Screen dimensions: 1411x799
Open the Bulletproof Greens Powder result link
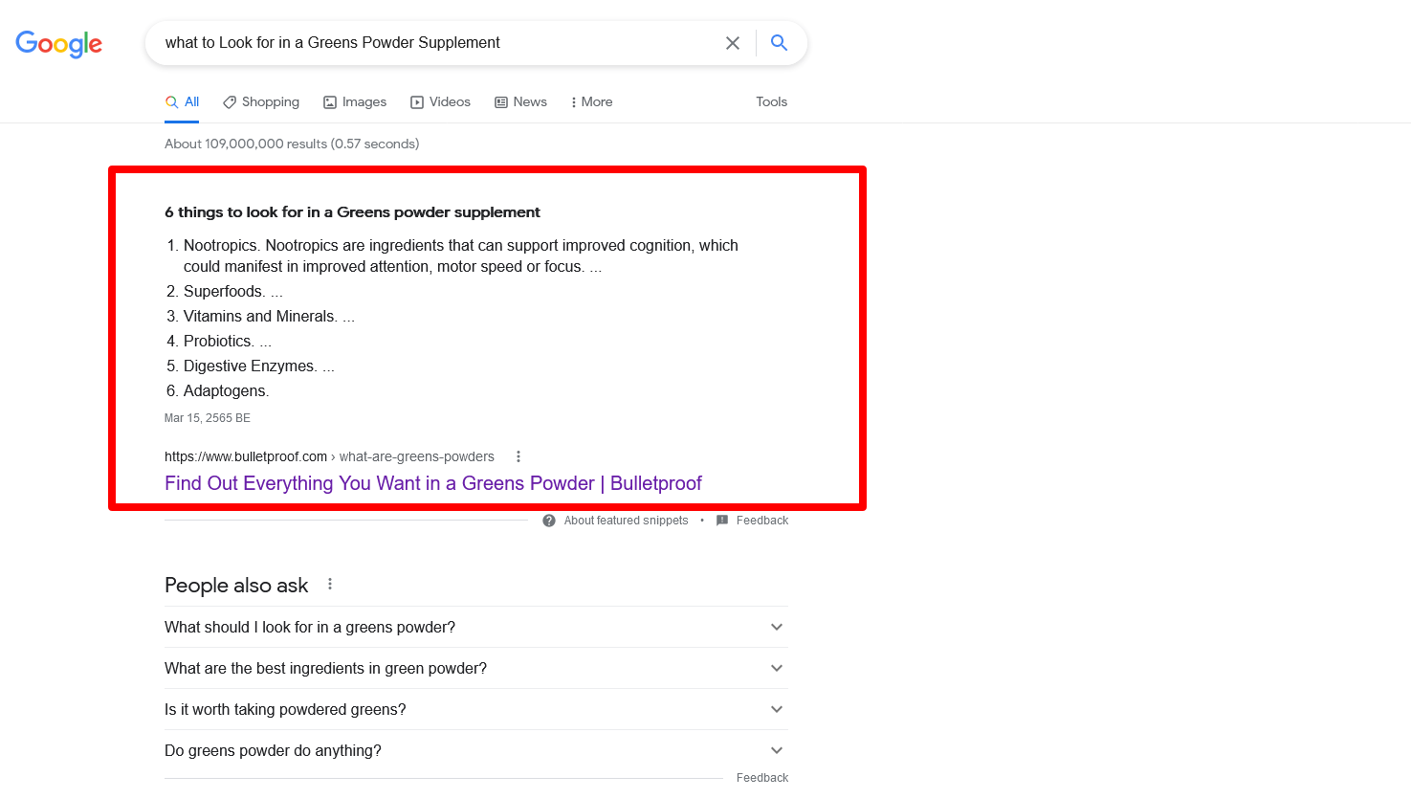pyautogui.click(x=432, y=483)
